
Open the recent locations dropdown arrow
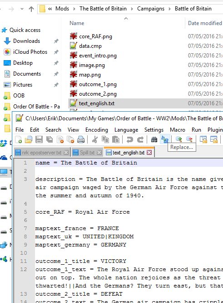coord(22,9)
